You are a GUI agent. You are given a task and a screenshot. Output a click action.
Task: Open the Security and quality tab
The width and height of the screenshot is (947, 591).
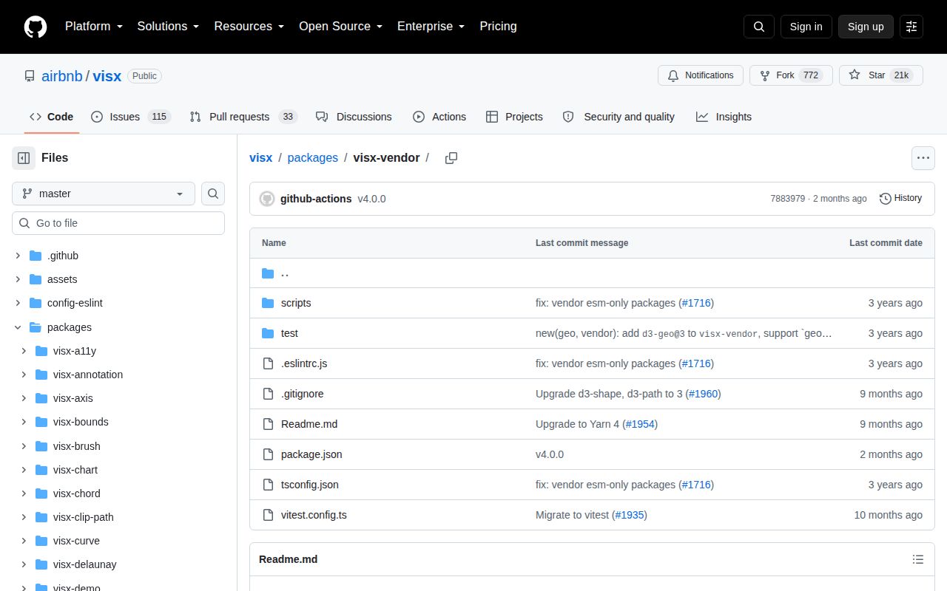(619, 117)
